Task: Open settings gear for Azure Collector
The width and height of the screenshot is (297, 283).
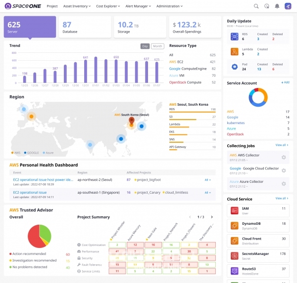Action: [x=284, y=184]
